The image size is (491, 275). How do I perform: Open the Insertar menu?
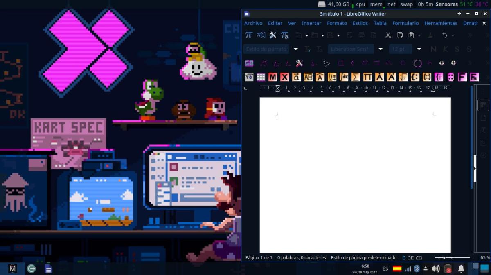pyautogui.click(x=311, y=23)
